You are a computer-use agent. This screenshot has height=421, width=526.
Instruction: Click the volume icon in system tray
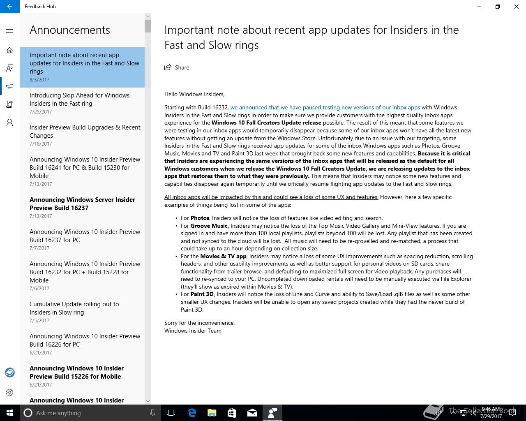coord(473,413)
